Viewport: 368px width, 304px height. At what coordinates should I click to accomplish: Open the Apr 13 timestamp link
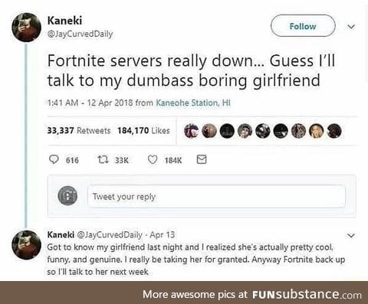(x=163, y=234)
